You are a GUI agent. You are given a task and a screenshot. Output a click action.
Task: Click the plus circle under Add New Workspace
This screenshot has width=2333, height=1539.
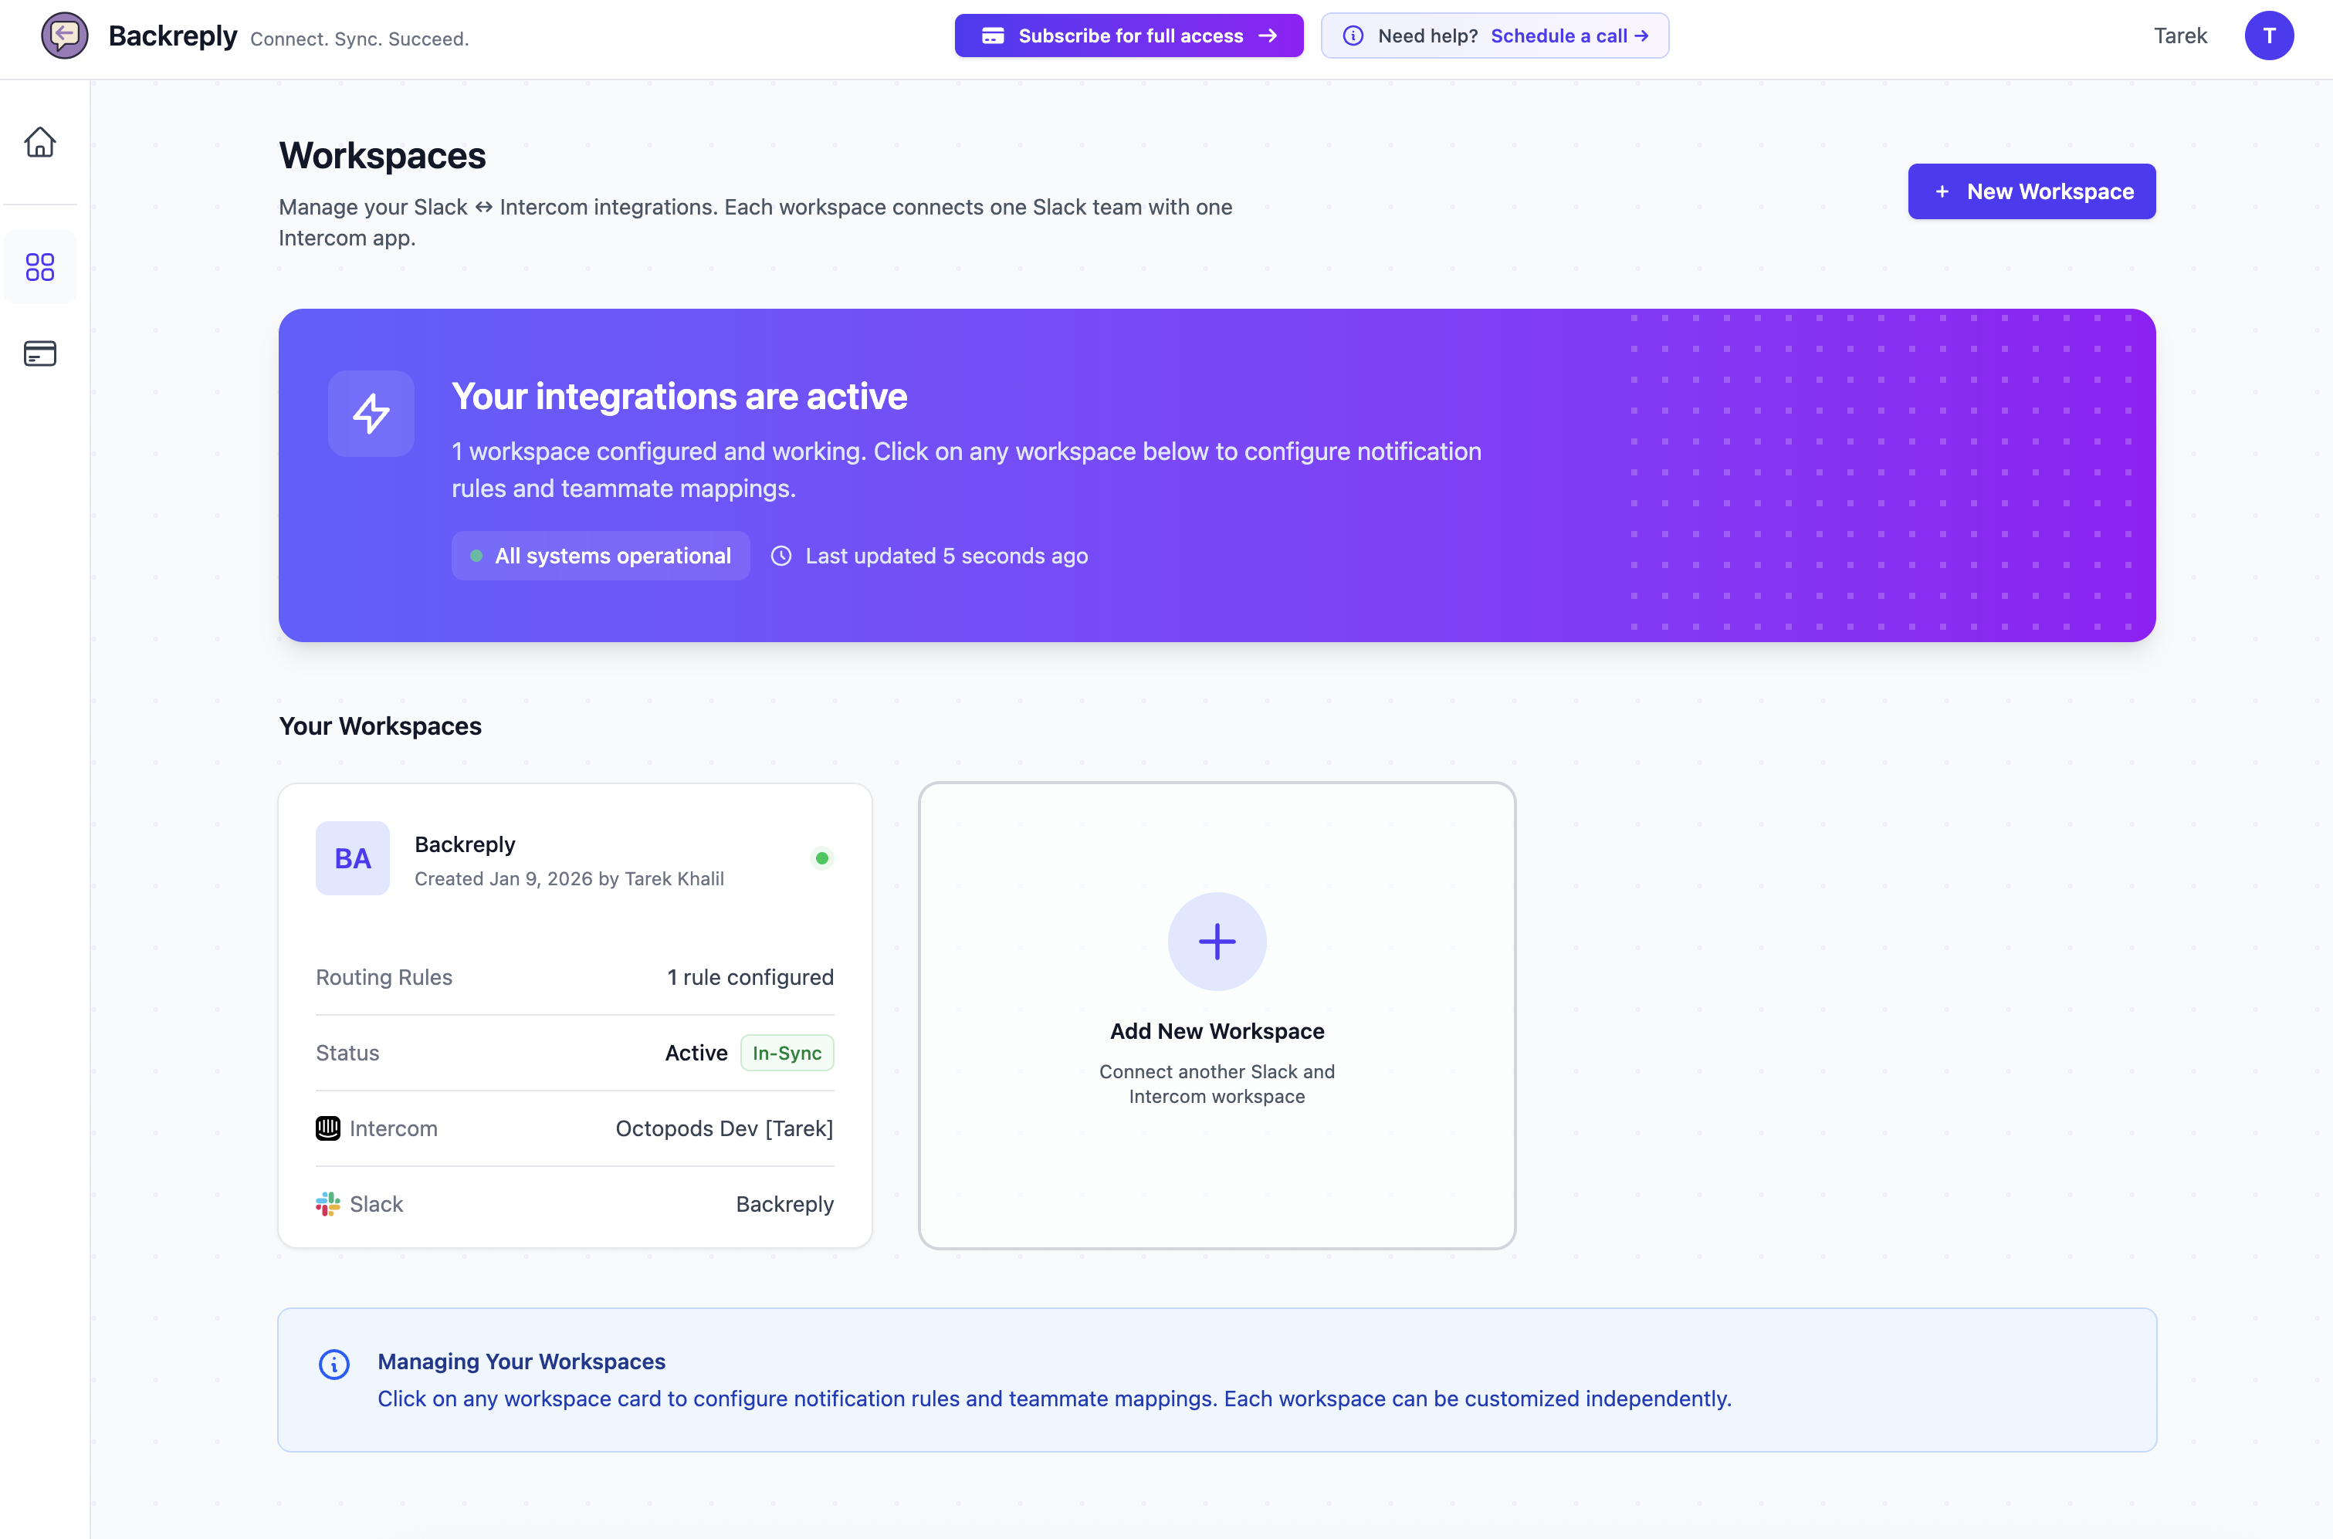(x=1217, y=942)
